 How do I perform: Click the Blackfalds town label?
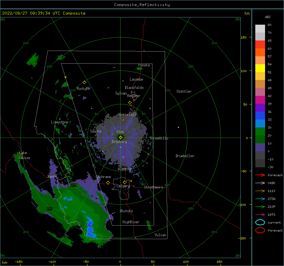[134, 88]
